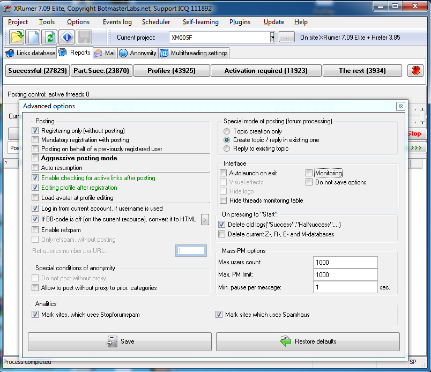Click the XRumer logo in title bar
Image resolution: width=431 pixels, height=372 pixels.
click(7, 8)
